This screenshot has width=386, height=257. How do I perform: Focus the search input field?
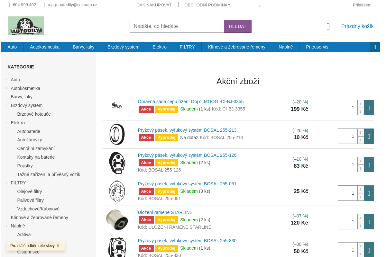(177, 26)
